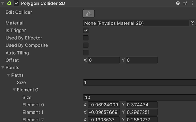This screenshot has width=196, height=122.
Task: Click the Element 0 point row label
Action: pyautogui.click(x=33, y=105)
